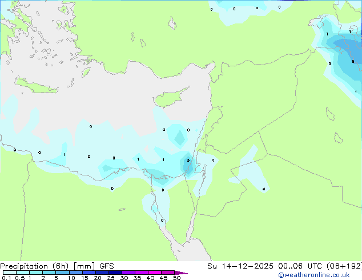Viewport: 362px width, 280px height.
Task: Pick the 40–45 mm magenta legend swatch
Action: pyautogui.click(x=155, y=273)
